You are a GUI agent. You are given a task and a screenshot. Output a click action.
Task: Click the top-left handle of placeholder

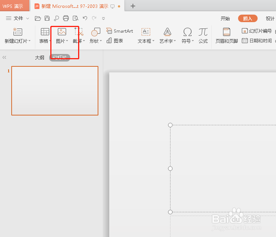tap(170, 125)
